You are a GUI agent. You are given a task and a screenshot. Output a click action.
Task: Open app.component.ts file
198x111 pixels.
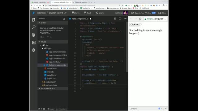tap(56, 58)
